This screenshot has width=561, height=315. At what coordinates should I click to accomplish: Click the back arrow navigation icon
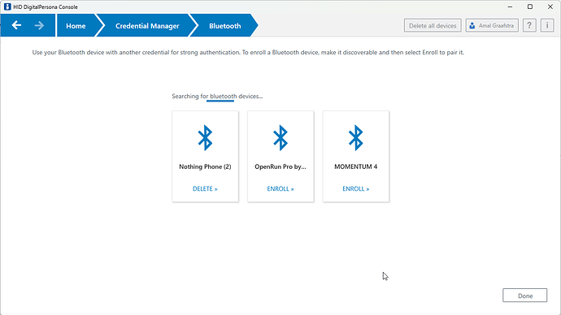[x=16, y=25]
